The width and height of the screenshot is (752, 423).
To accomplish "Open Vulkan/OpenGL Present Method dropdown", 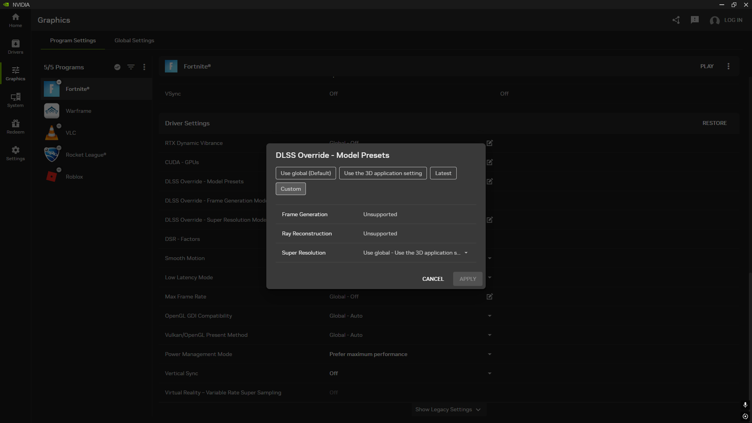I will pos(490,335).
